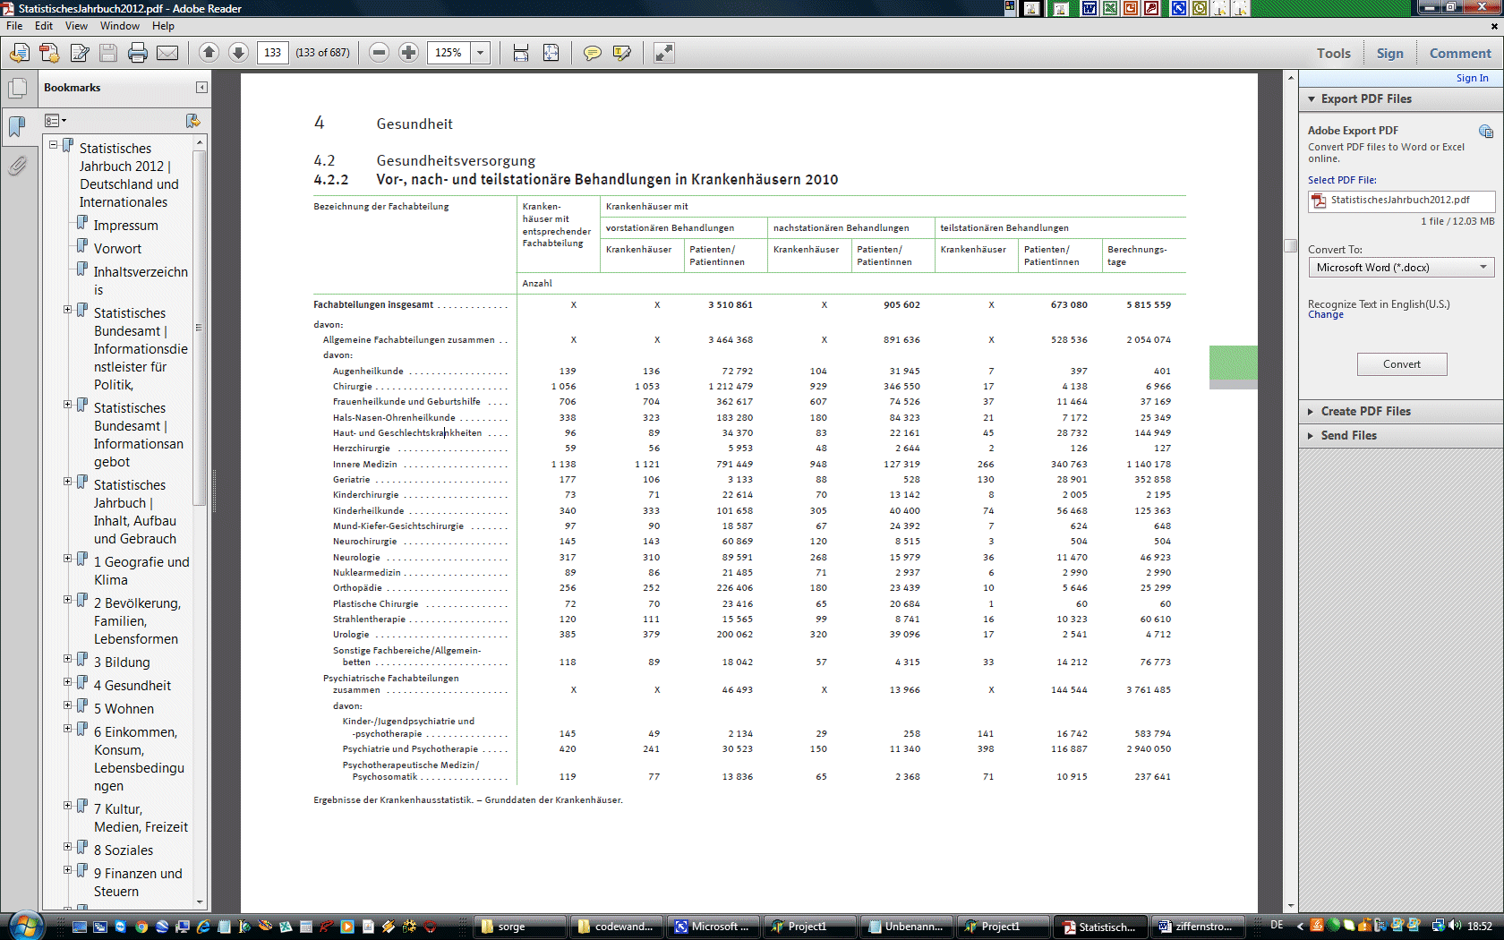
Task: Open the Page Thumbnails panel icon
Action: (17, 89)
